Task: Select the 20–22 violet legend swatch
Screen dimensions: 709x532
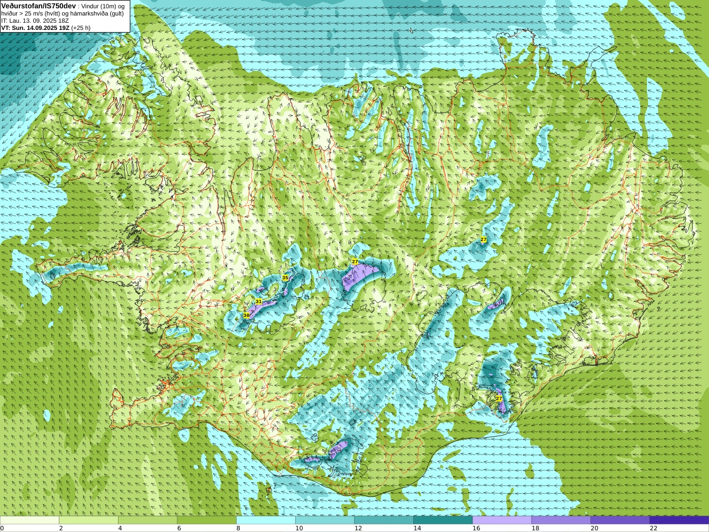Action: pyautogui.click(x=620, y=520)
